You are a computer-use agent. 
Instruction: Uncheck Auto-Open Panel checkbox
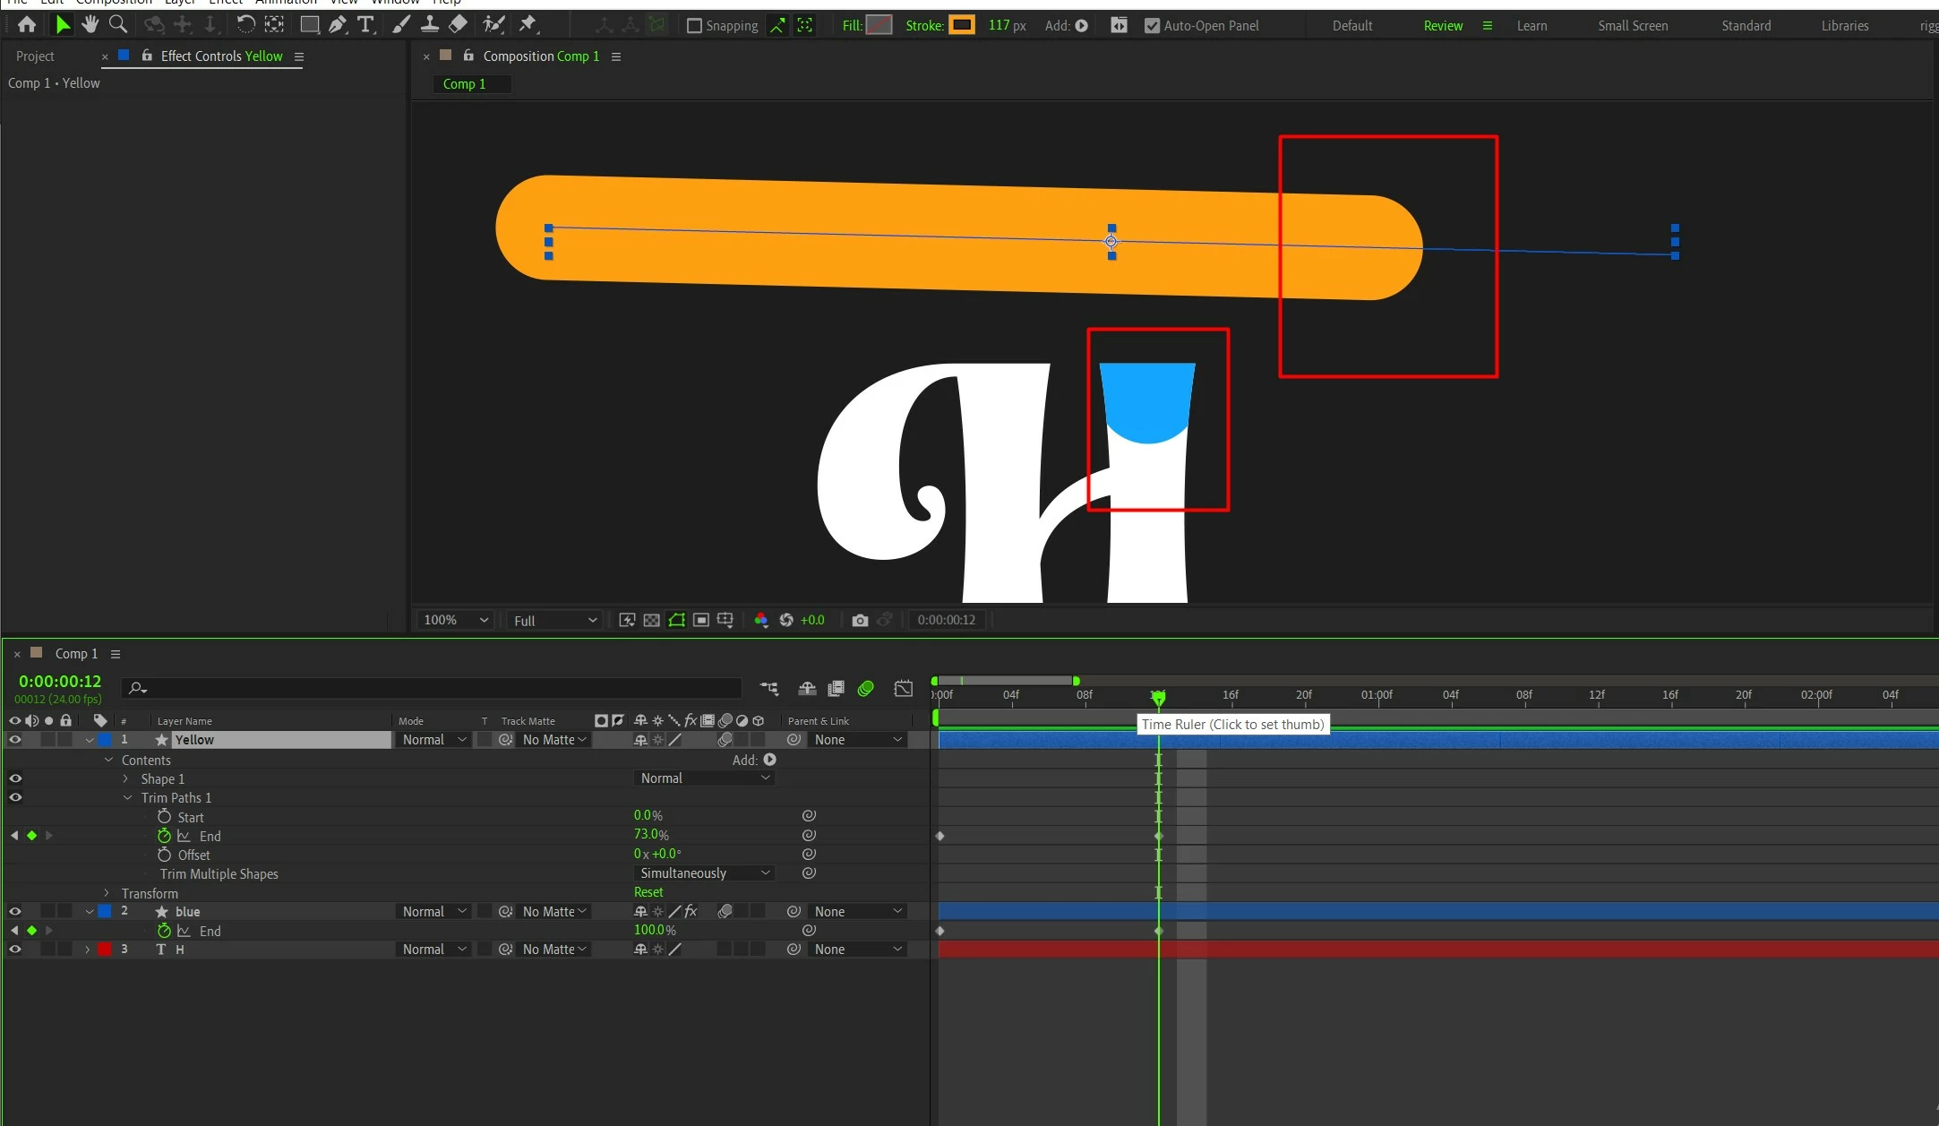point(1152,26)
